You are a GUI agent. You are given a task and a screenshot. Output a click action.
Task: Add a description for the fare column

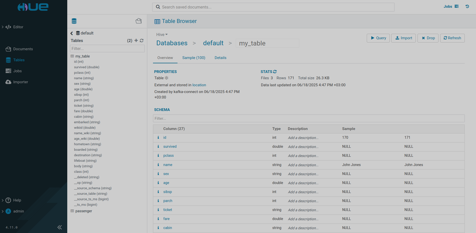[303, 219]
